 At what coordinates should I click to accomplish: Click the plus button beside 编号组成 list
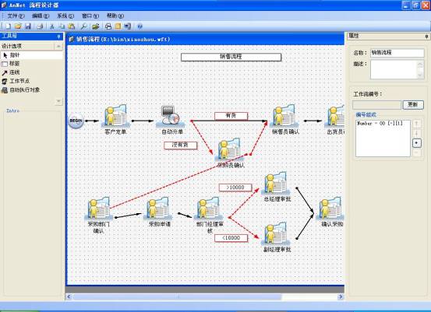pyautogui.click(x=417, y=143)
